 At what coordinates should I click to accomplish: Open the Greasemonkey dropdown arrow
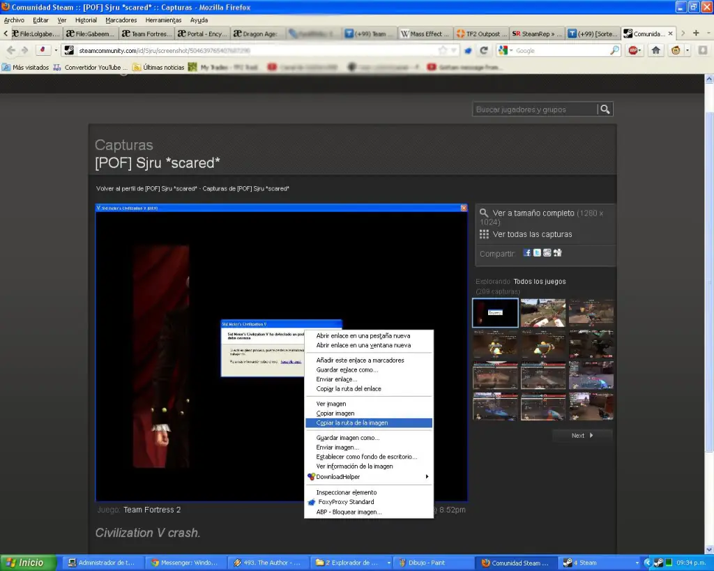point(688,50)
